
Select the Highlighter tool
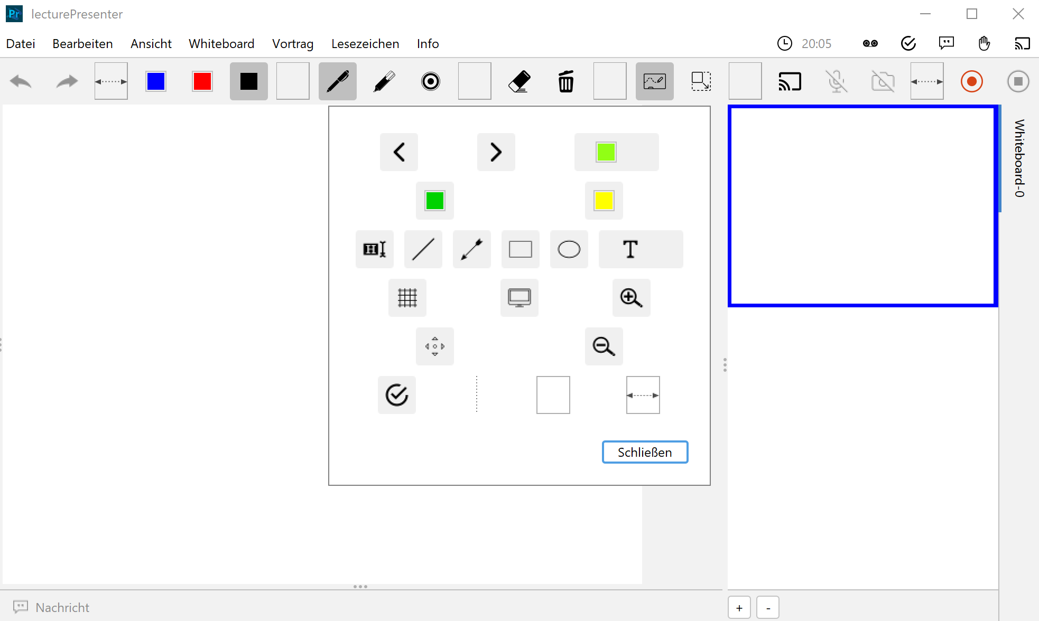click(x=384, y=81)
